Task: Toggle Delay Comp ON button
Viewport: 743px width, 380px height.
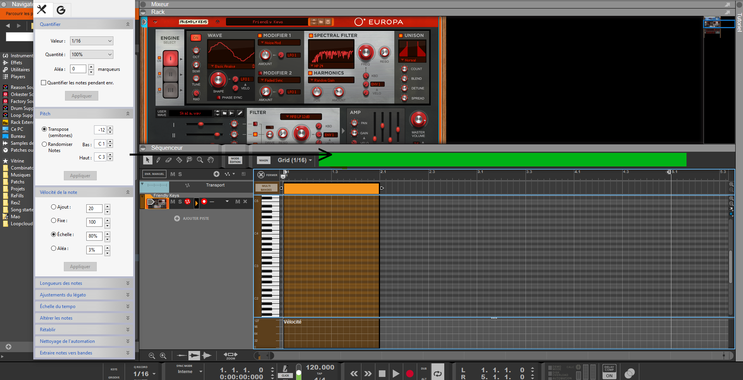Action: [609, 375]
